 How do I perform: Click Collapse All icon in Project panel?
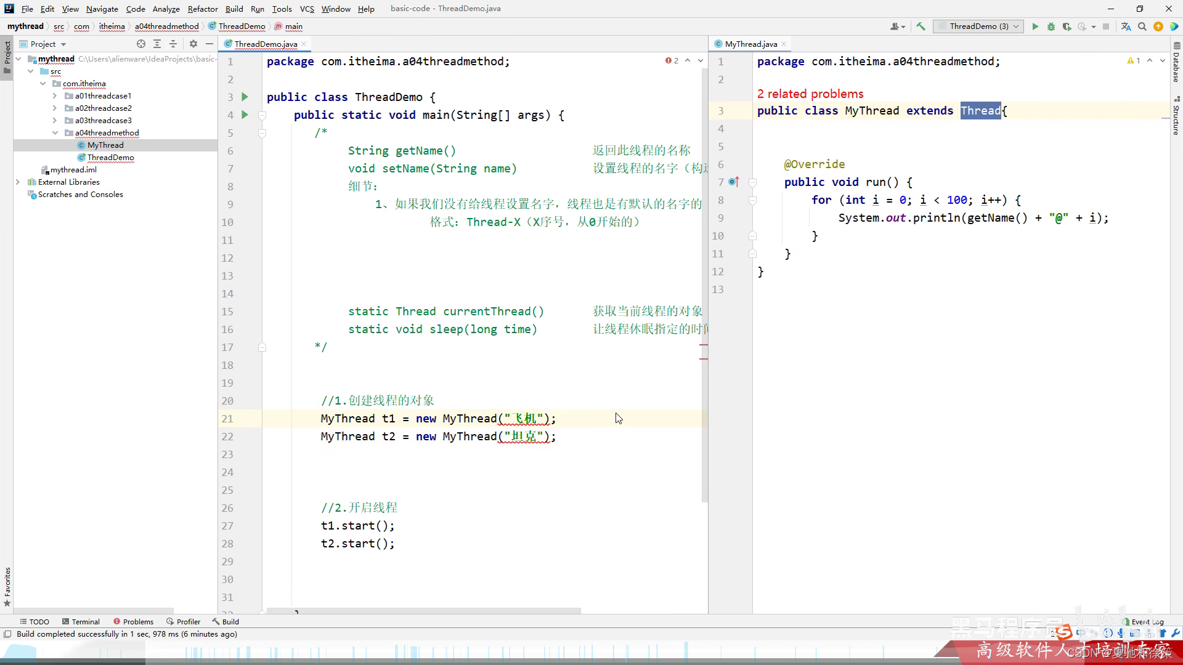173,44
